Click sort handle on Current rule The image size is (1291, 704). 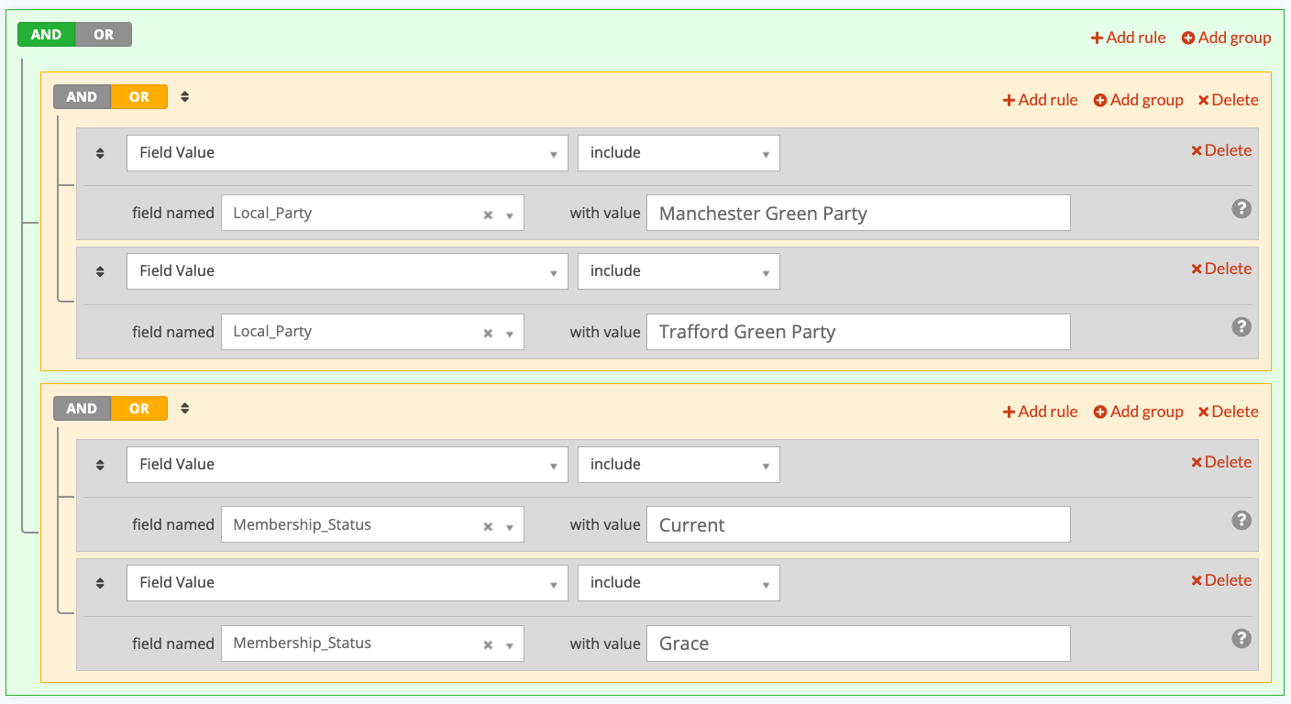click(100, 465)
